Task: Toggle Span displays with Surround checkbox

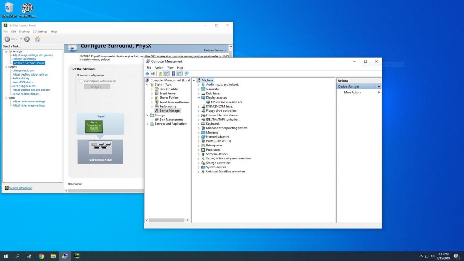Action: click(x=81, y=81)
